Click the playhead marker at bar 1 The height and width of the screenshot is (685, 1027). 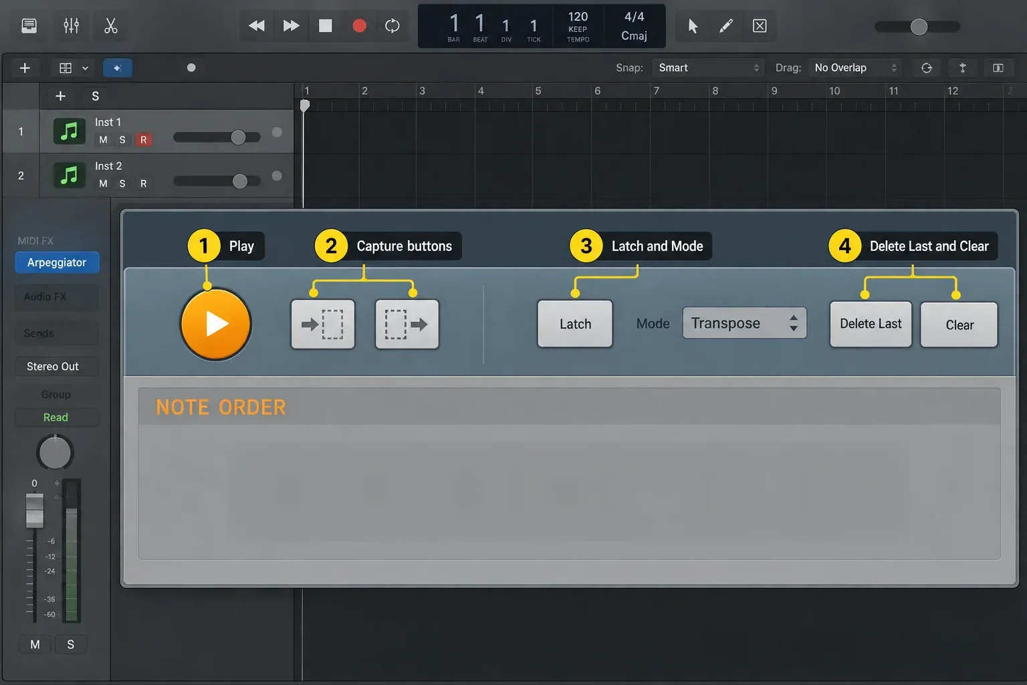click(305, 106)
